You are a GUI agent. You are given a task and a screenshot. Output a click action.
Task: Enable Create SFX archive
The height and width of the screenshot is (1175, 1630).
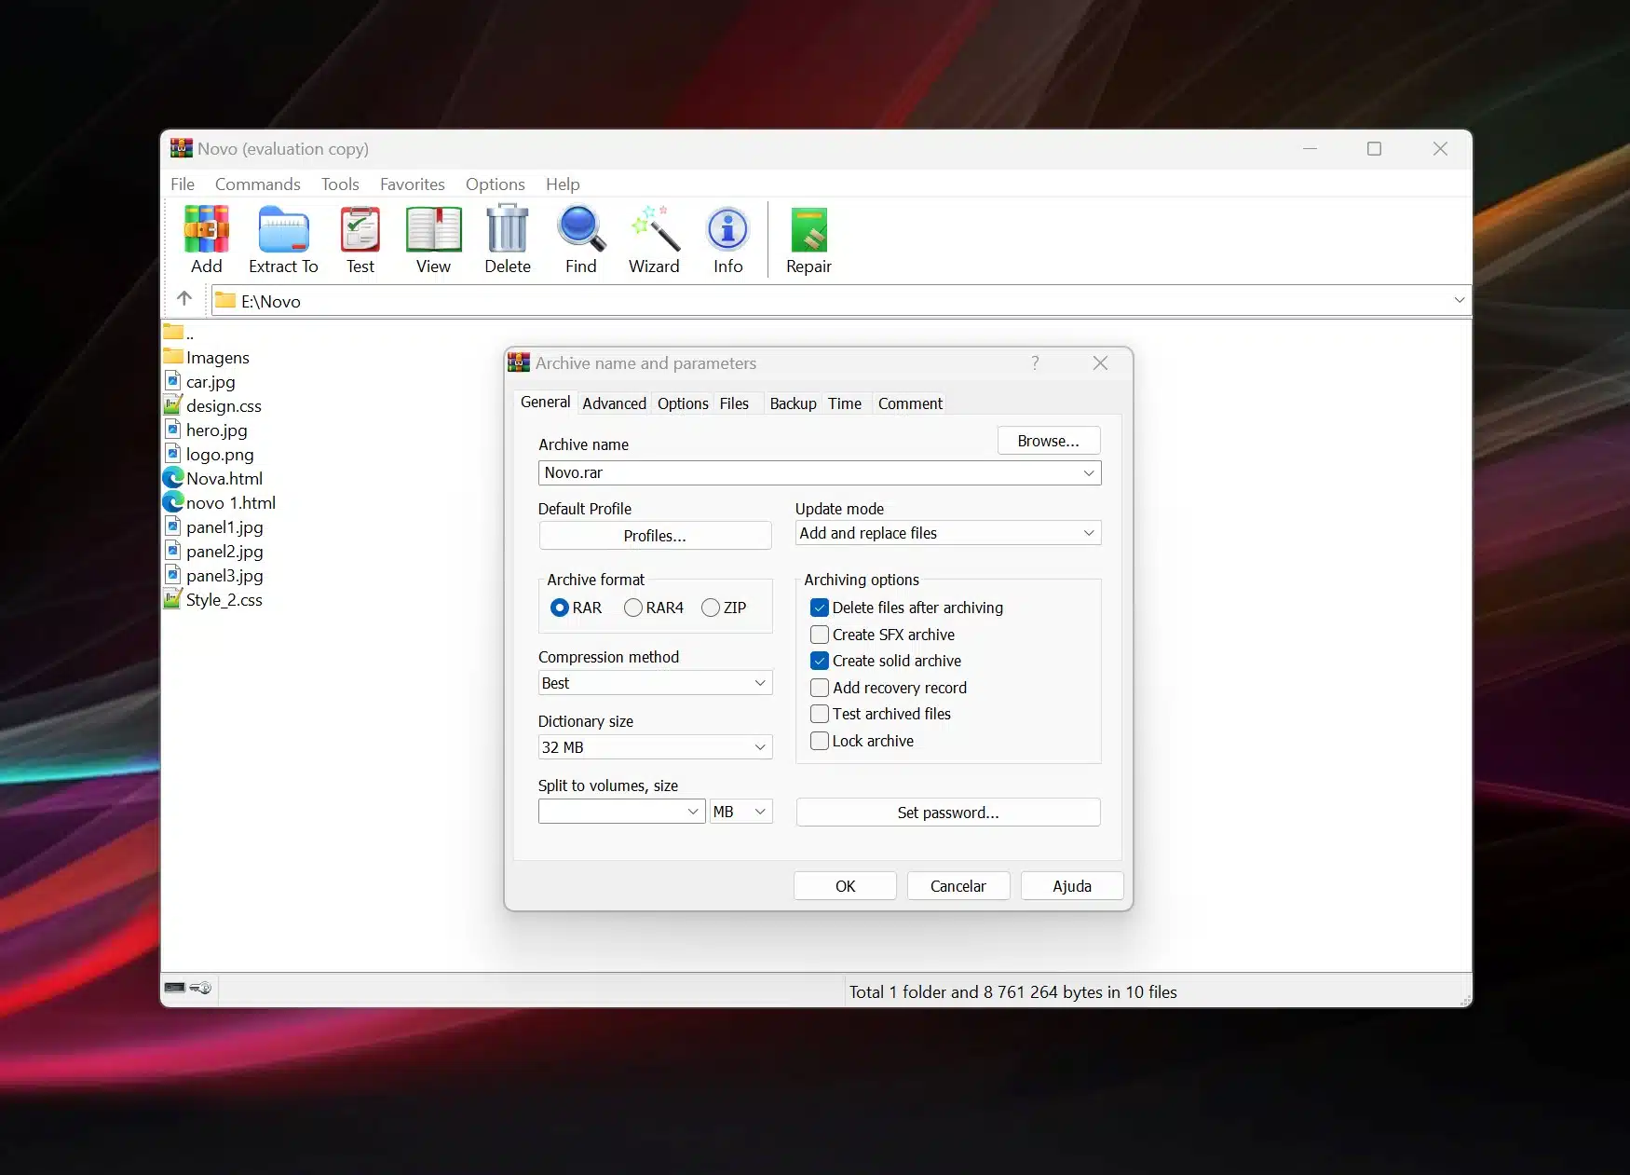[820, 635]
